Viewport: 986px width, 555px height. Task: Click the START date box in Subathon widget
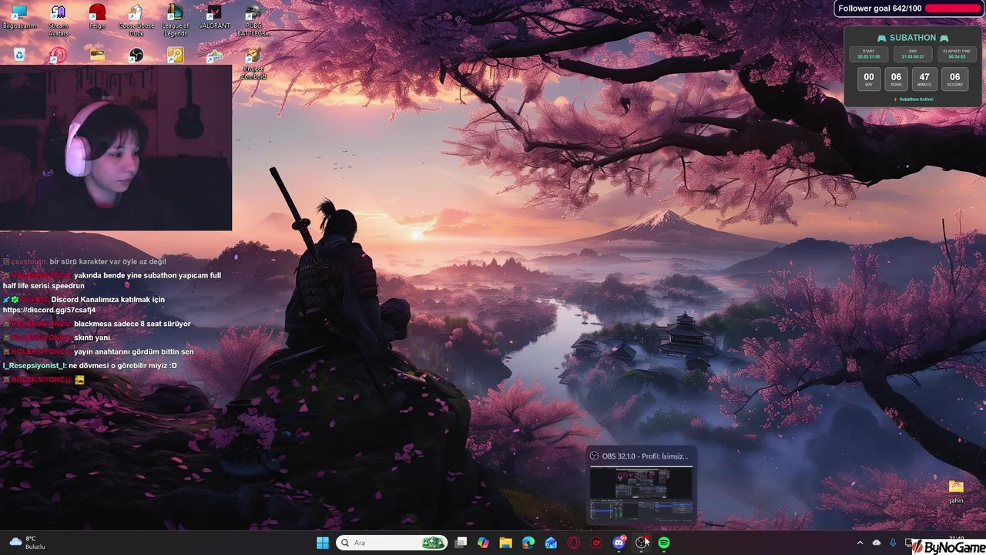pos(869,54)
